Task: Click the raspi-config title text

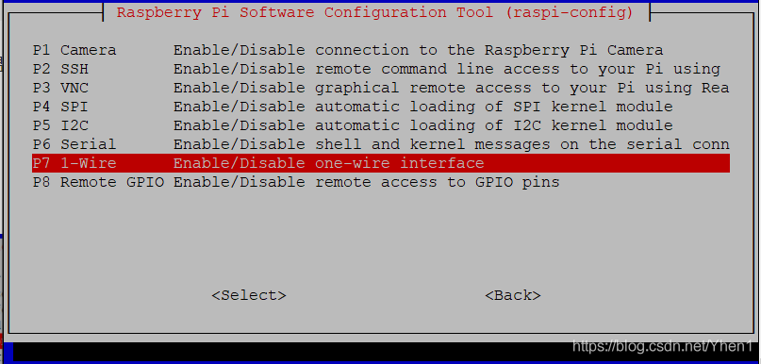Action: 375,12
